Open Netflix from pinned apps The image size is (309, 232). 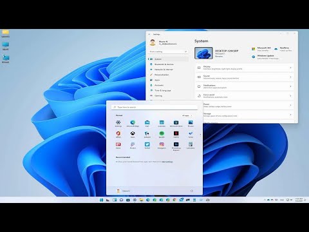(176, 134)
